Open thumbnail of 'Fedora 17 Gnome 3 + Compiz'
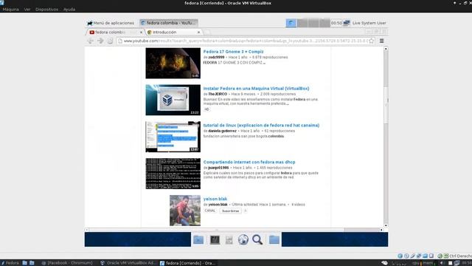Screen dimensions: 472x266 pyautogui.click(x=173, y=63)
